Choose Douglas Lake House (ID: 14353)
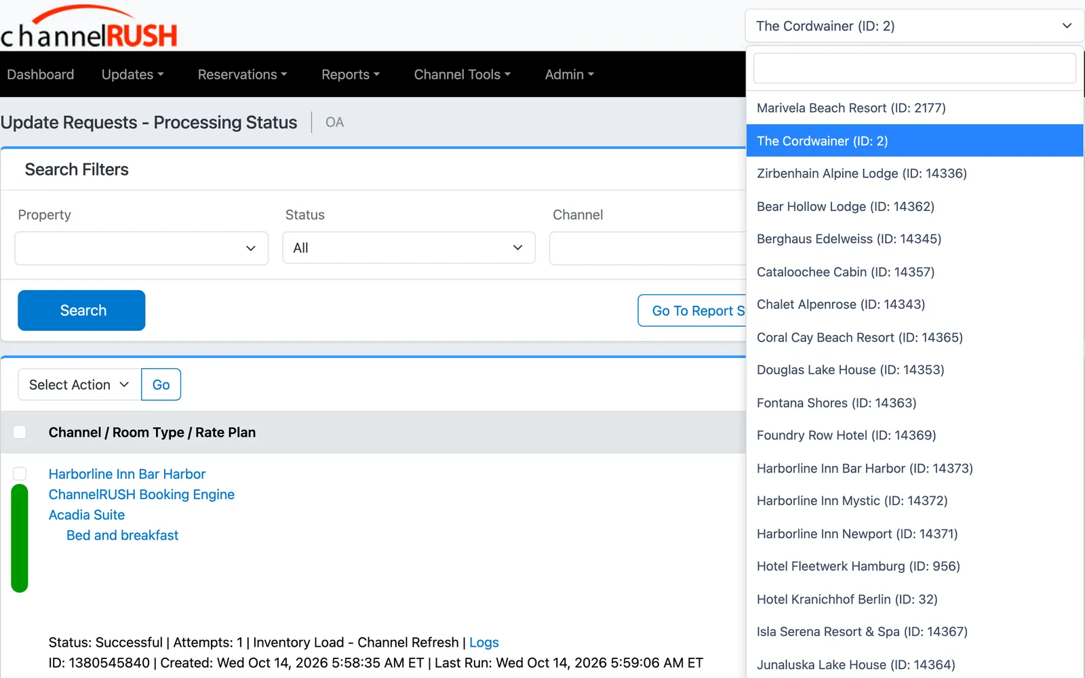 914,370
